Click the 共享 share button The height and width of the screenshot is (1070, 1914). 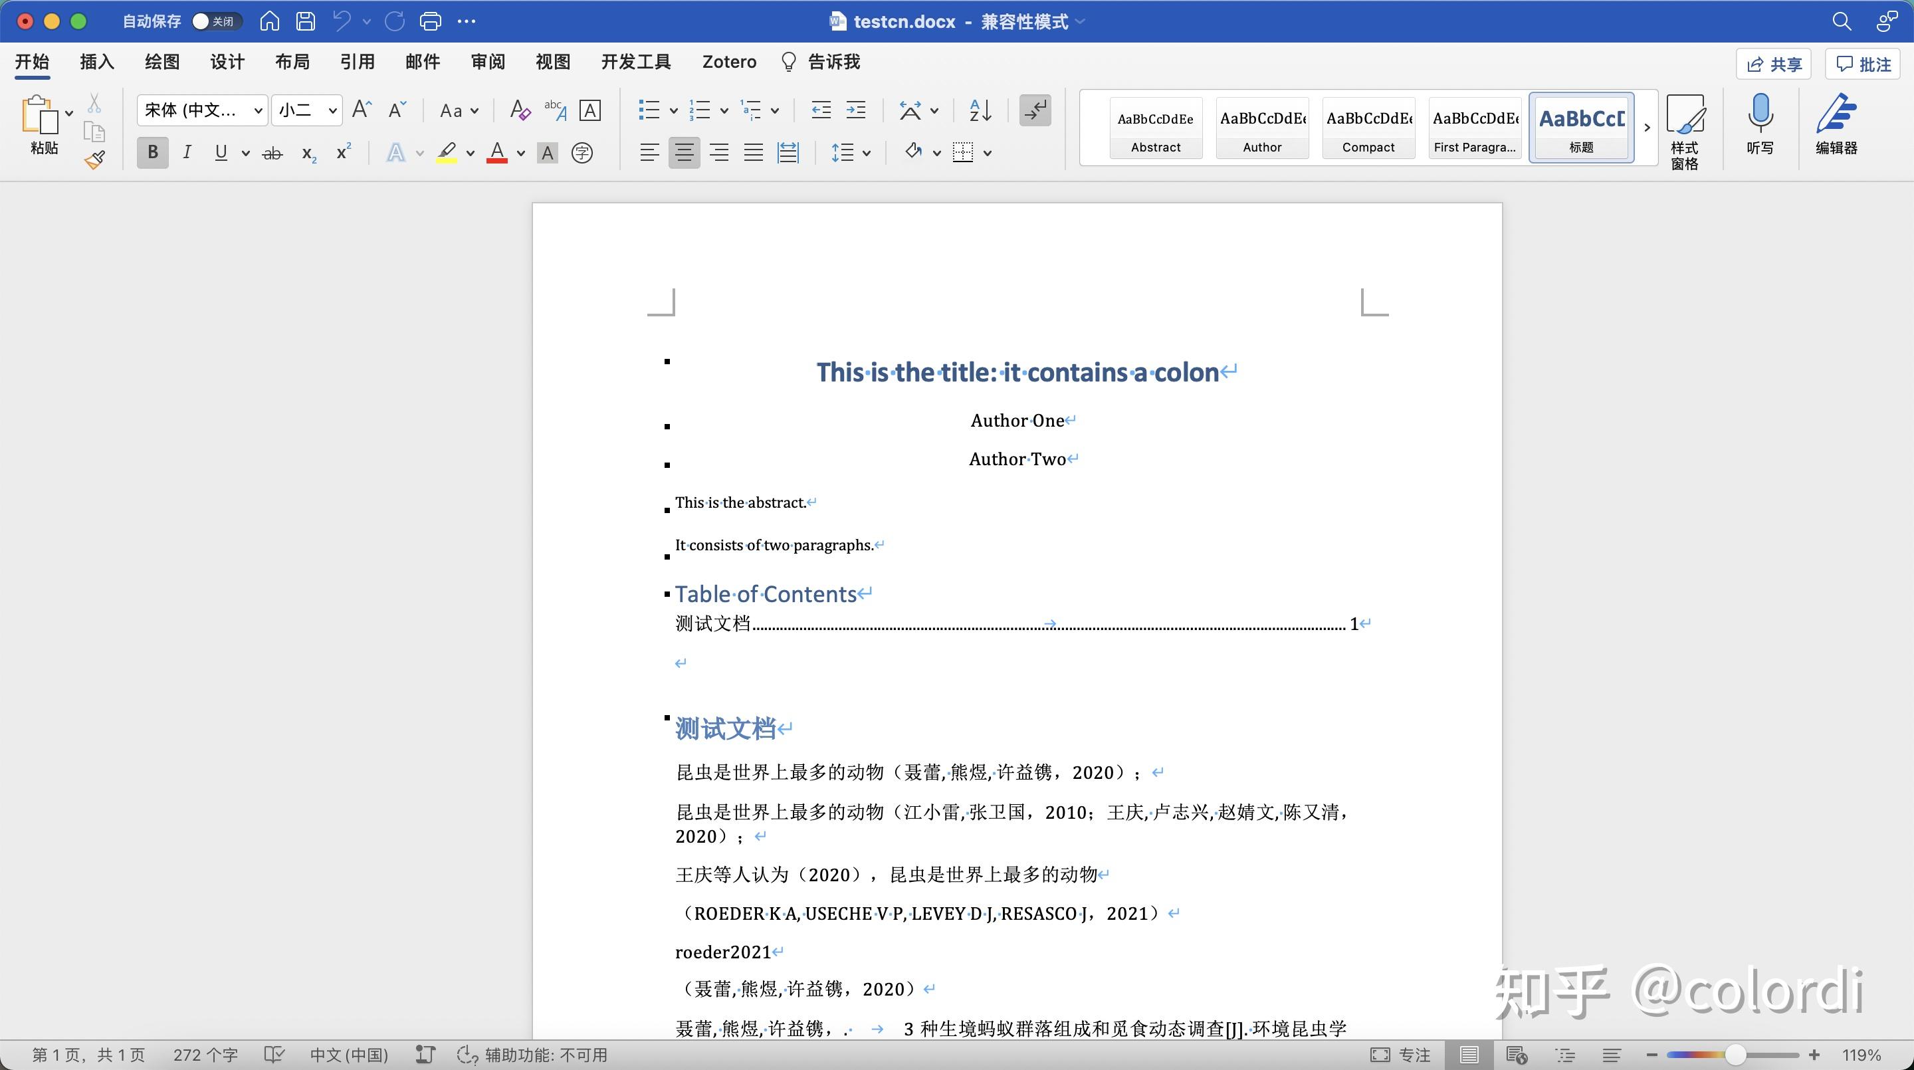1774,64
